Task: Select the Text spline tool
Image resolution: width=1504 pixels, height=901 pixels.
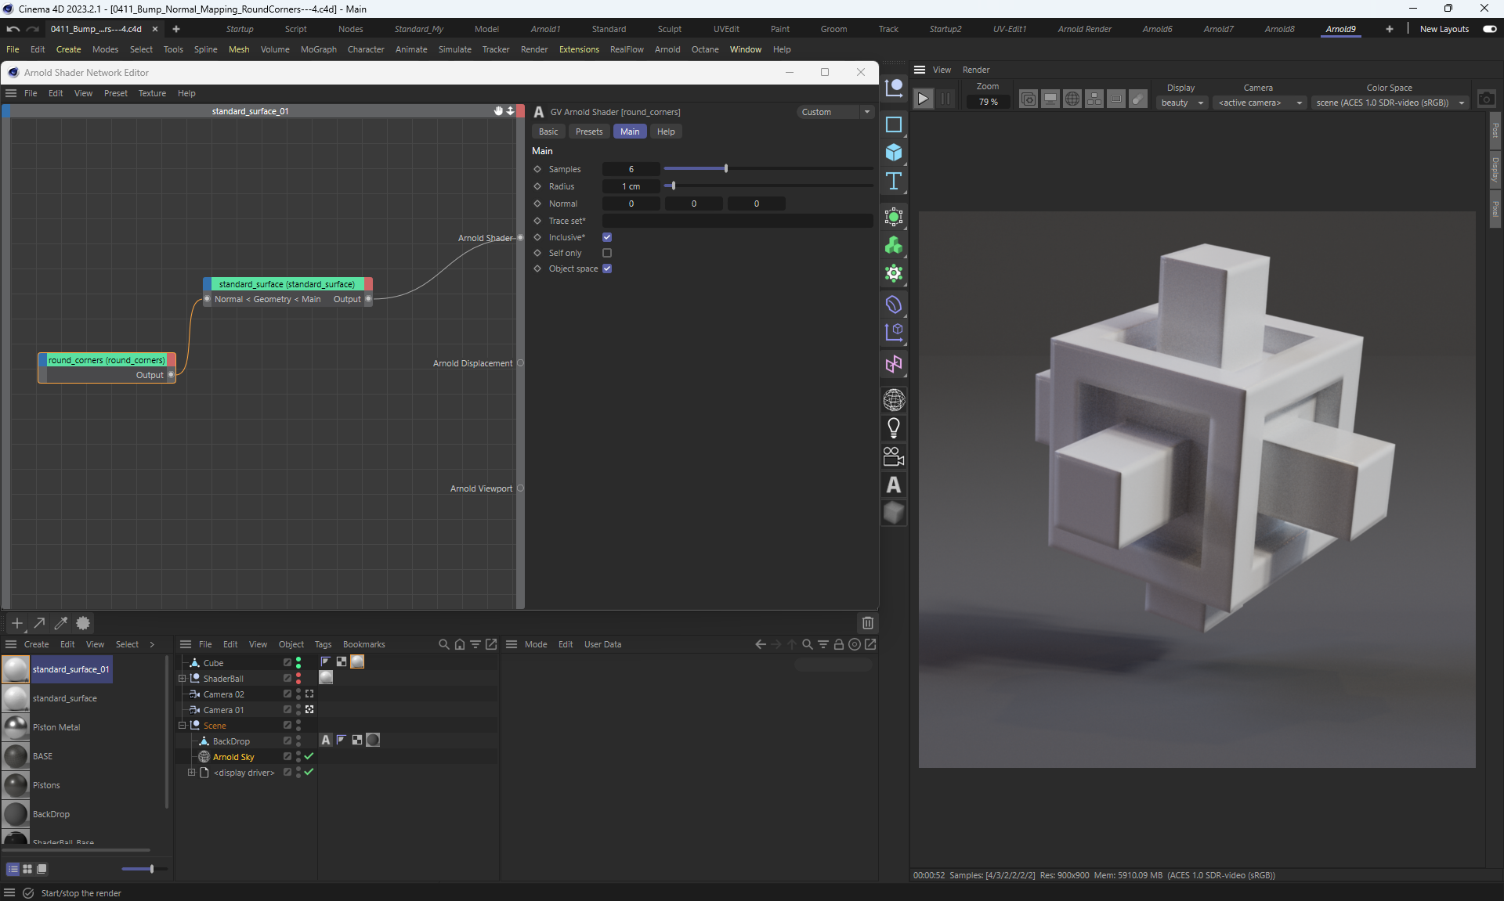Action: point(893,182)
